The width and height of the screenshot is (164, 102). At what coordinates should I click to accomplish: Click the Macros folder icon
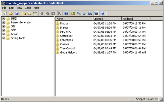pyautogui.click(x=58, y=23)
